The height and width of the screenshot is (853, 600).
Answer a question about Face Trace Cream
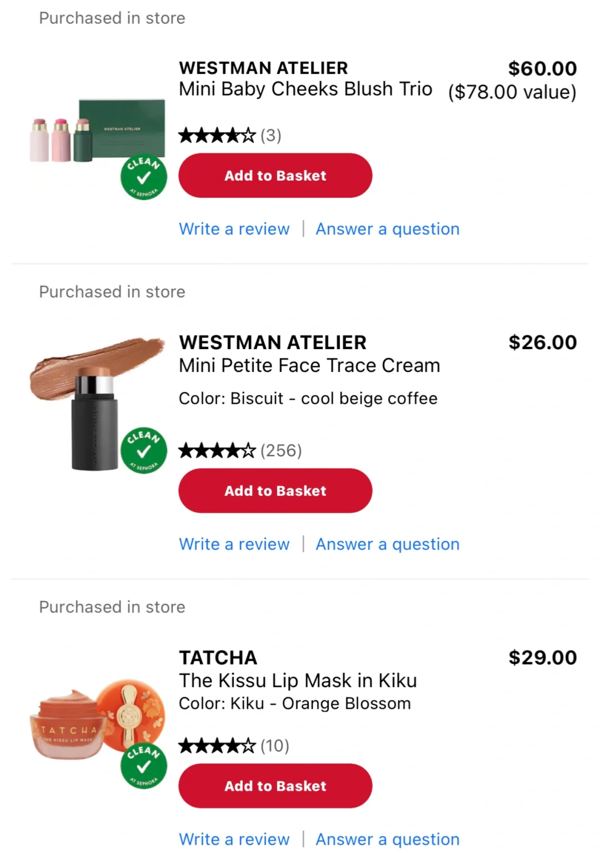point(387,544)
